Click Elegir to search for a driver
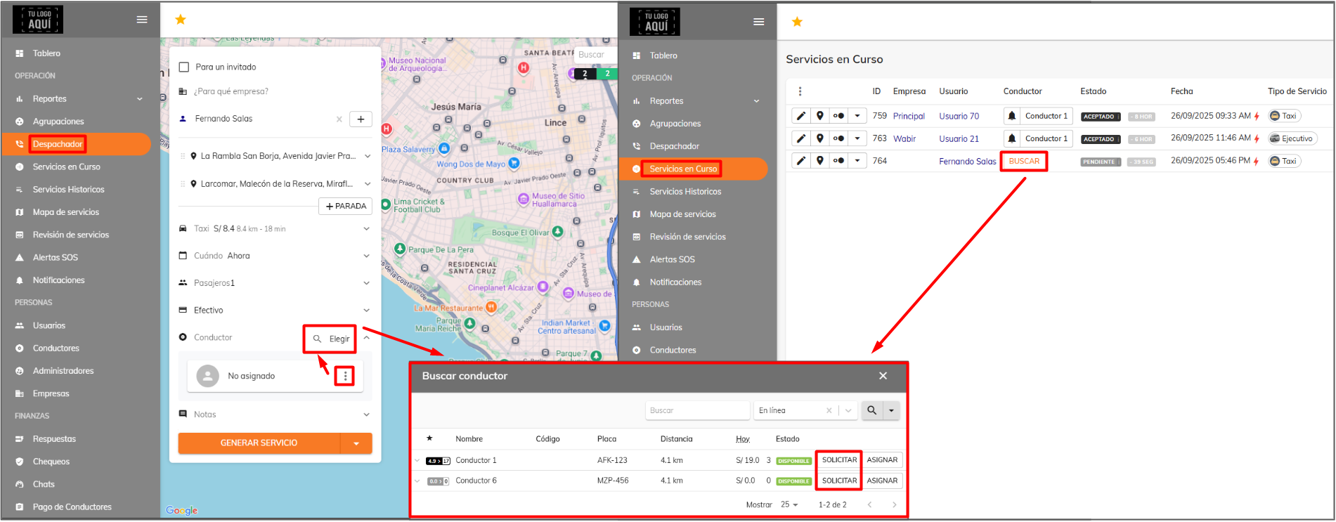This screenshot has width=1336, height=522. coord(331,339)
